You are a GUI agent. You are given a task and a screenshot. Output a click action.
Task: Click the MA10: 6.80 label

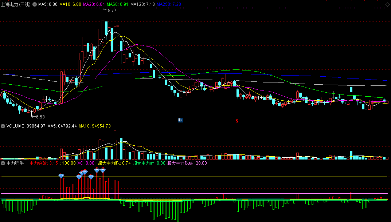(70, 4)
